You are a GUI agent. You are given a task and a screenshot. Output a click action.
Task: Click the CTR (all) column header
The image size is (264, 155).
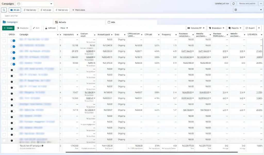coord(148,35)
